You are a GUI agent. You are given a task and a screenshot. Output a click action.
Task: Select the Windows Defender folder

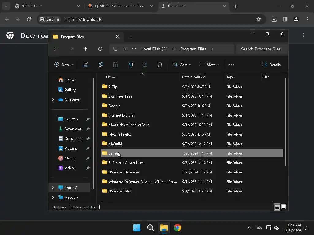click(192, 172)
